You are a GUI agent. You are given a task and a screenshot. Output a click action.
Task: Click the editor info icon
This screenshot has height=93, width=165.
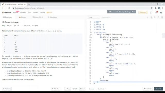147,17
